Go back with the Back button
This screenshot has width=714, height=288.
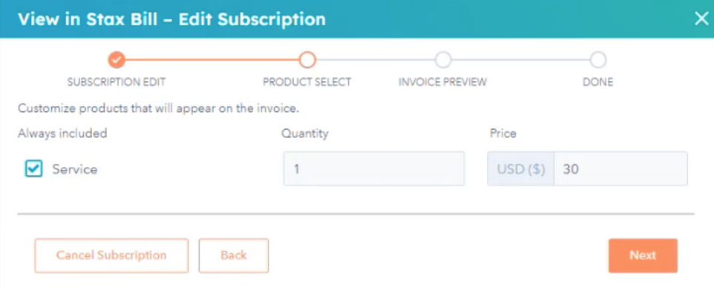tap(234, 255)
